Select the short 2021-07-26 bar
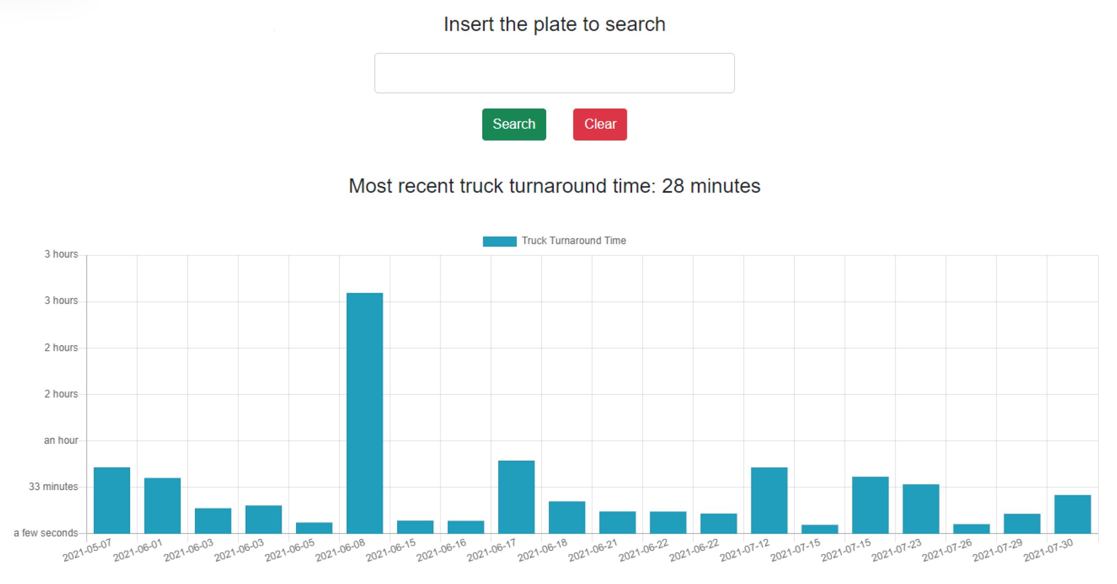This screenshot has height=584, width=1117. pos(971,528)
